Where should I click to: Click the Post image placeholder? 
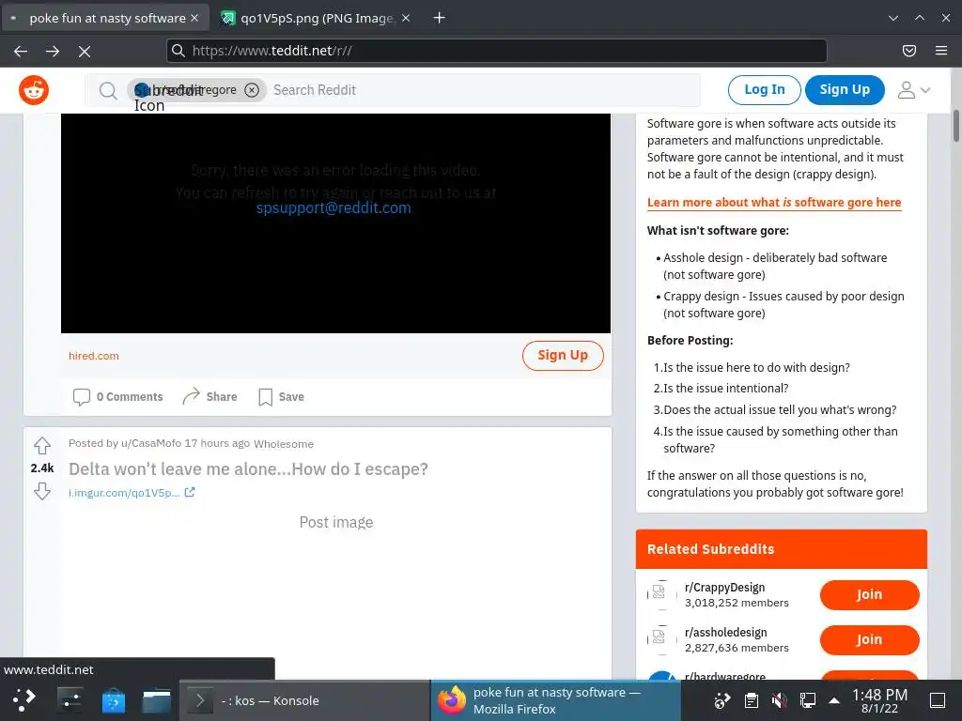click(x=336, y=522)
